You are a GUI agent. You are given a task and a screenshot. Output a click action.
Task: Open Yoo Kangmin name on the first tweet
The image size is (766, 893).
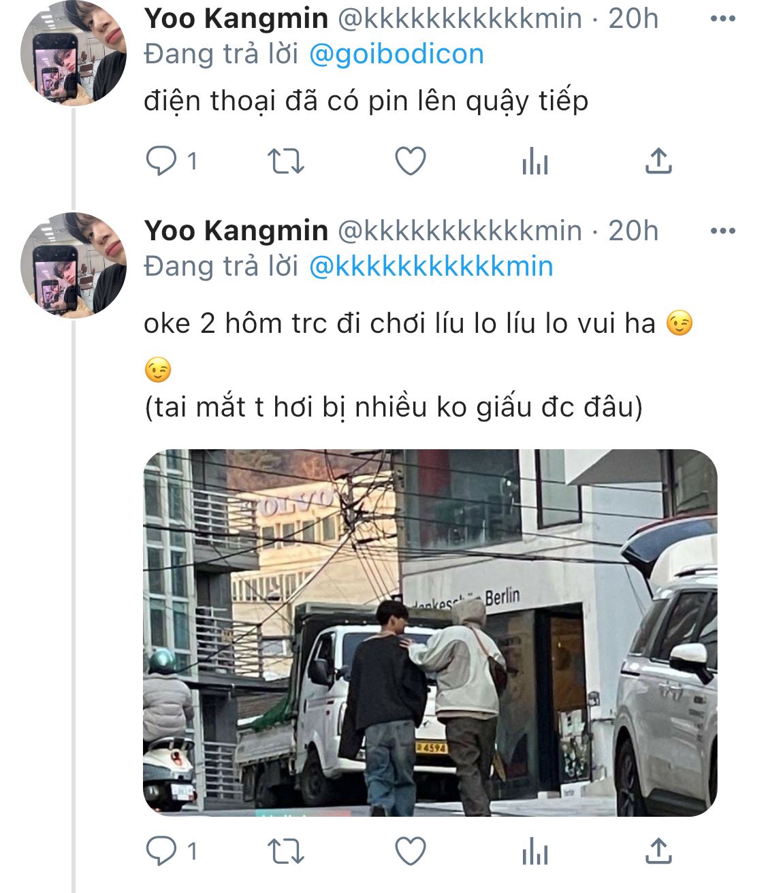pos(236,19)
